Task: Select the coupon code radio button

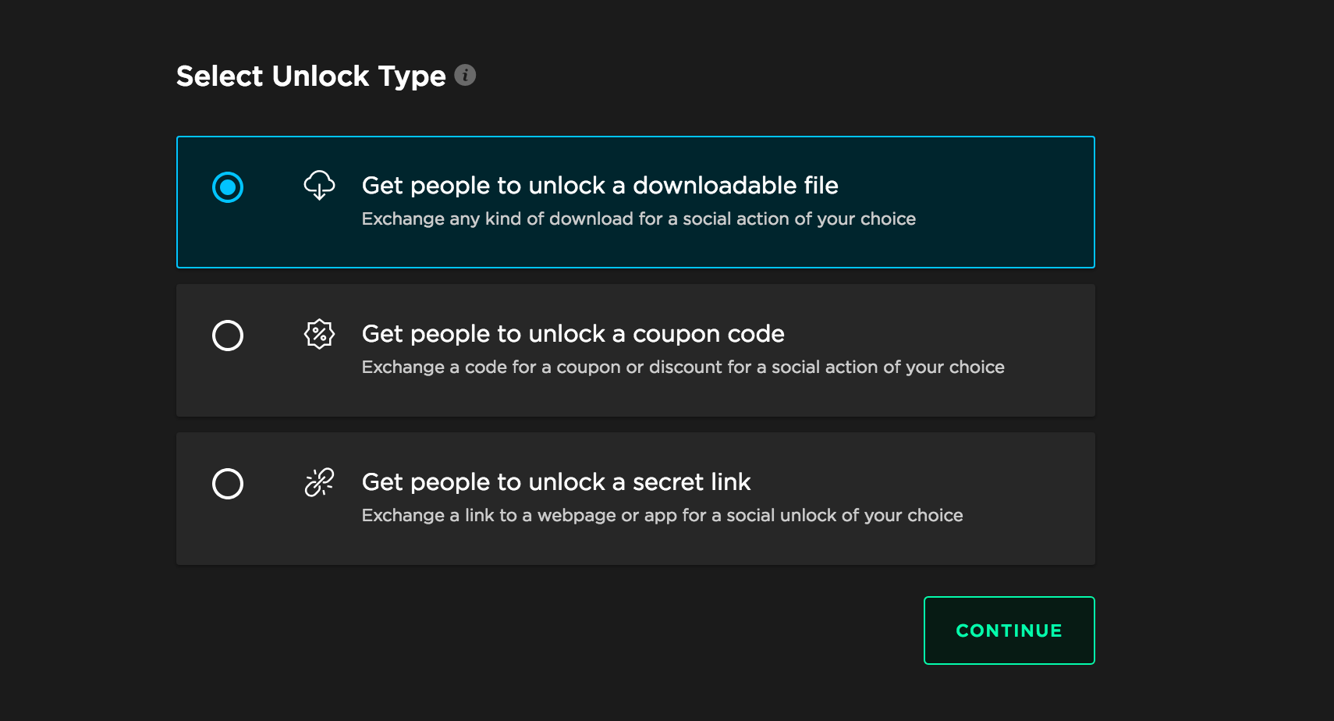Action: 228,336
